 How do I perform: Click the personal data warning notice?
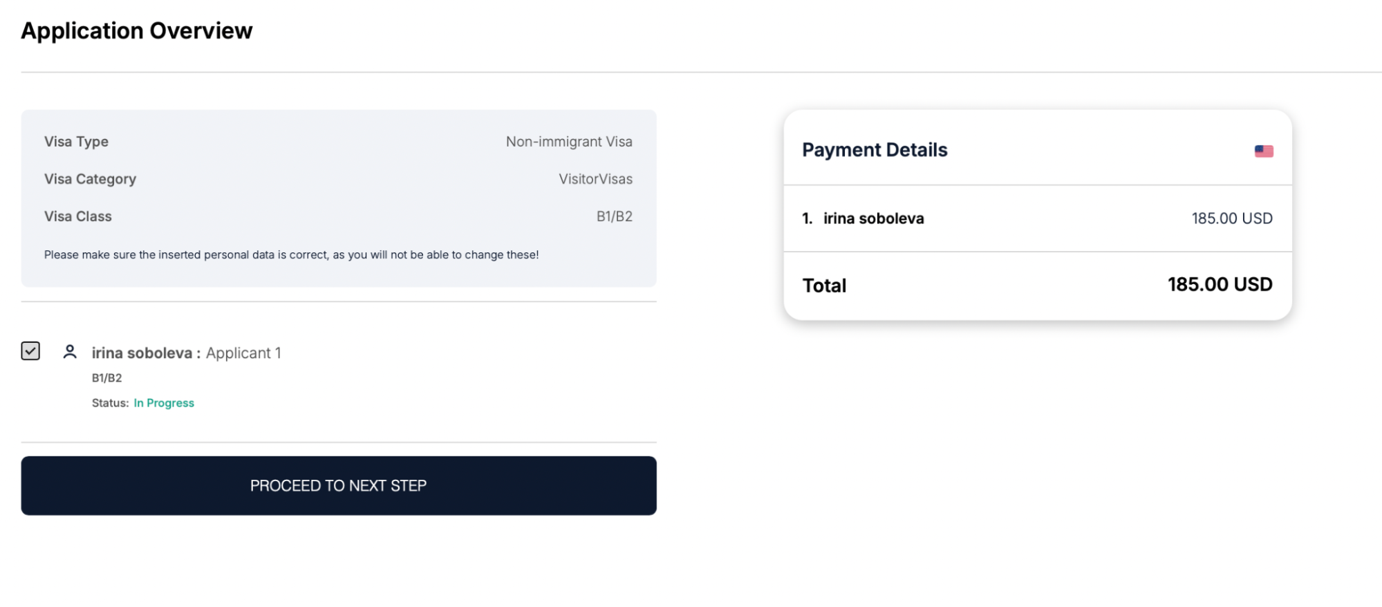click(291, 254)
